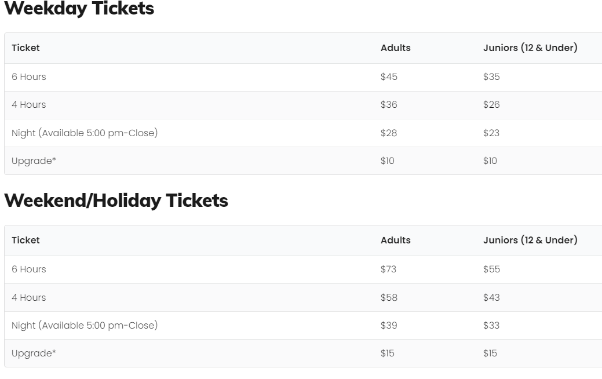Click the weekday Night junior price $23
This screenshot has height=379, width=602.
491,133
